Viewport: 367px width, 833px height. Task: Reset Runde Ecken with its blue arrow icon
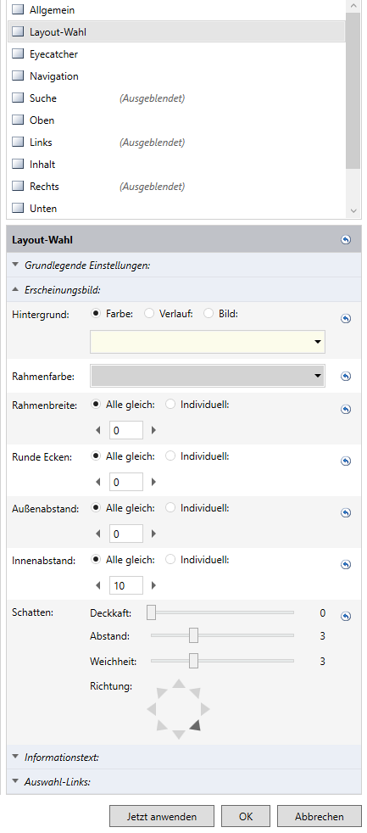[x=346, y=461]
